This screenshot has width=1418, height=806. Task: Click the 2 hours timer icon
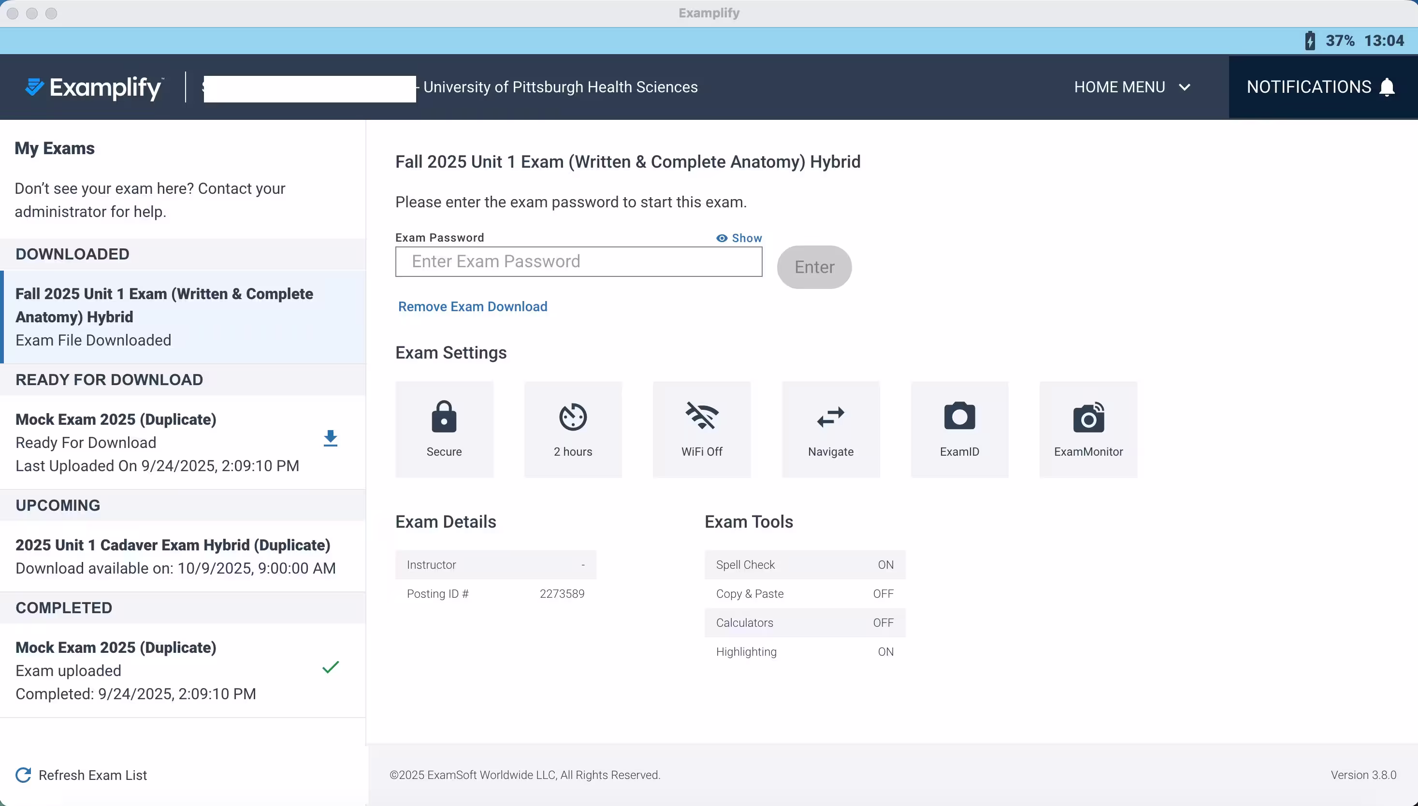click(x=573, y=416)
